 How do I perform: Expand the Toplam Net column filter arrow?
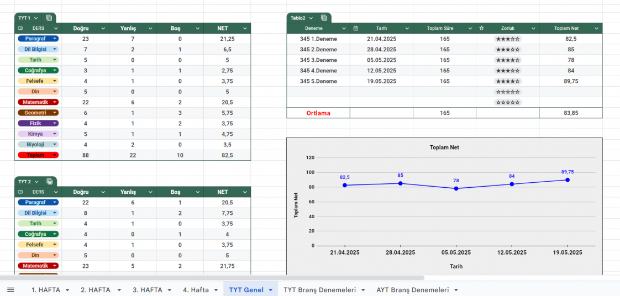[x=596, y=28]
